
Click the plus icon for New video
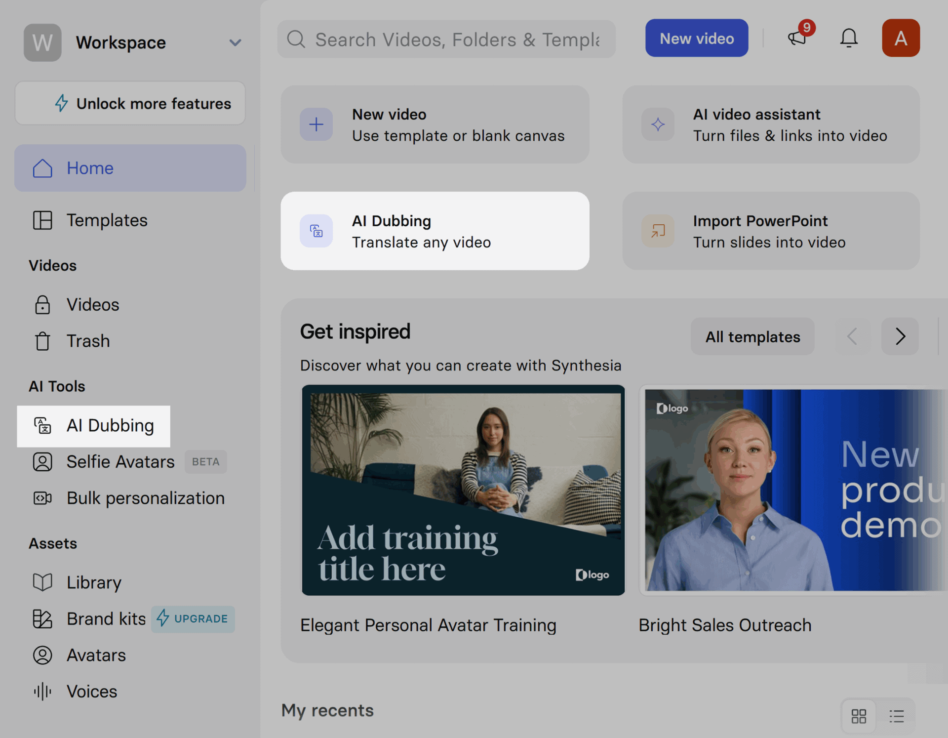click(x=316, y=124)
